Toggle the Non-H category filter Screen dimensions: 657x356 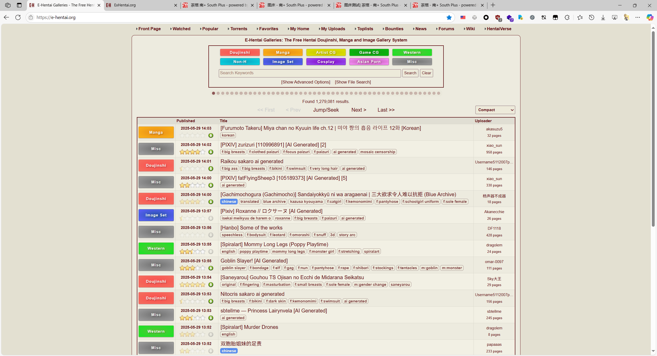click(x=240, y=62)
